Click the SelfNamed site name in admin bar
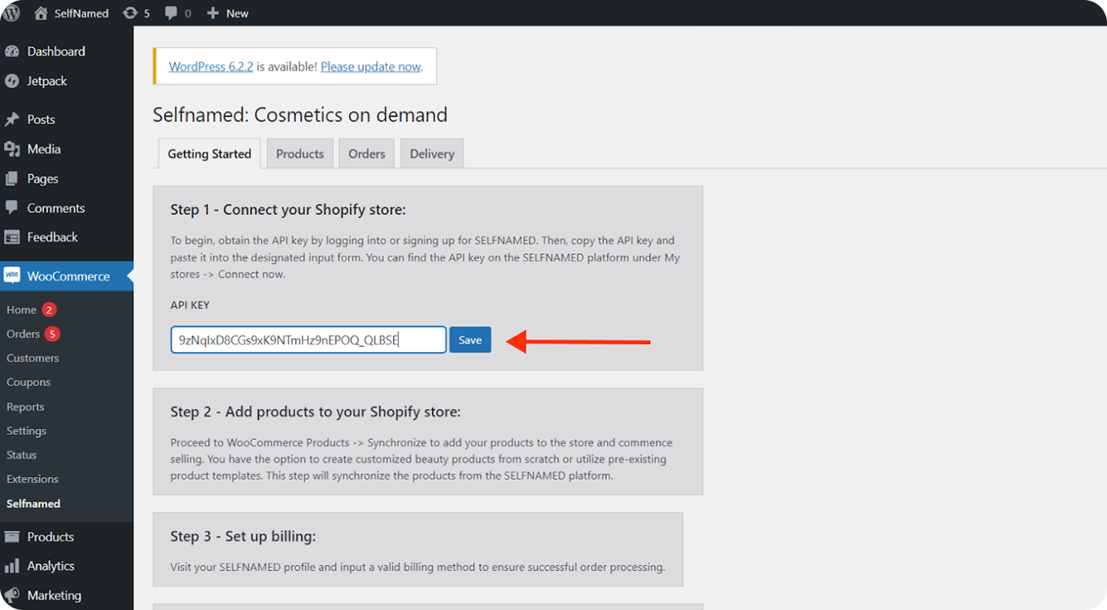 tap(82, 13)
